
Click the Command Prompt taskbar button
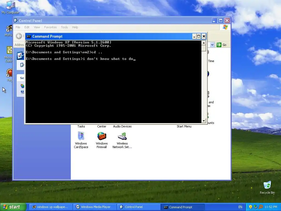click(183, 207)
